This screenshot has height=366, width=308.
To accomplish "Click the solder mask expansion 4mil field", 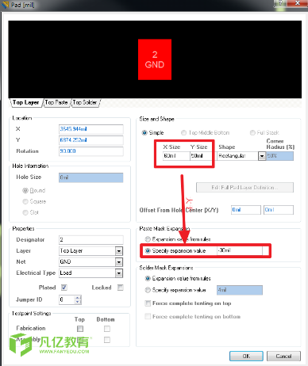I will [x=240, y=290].
